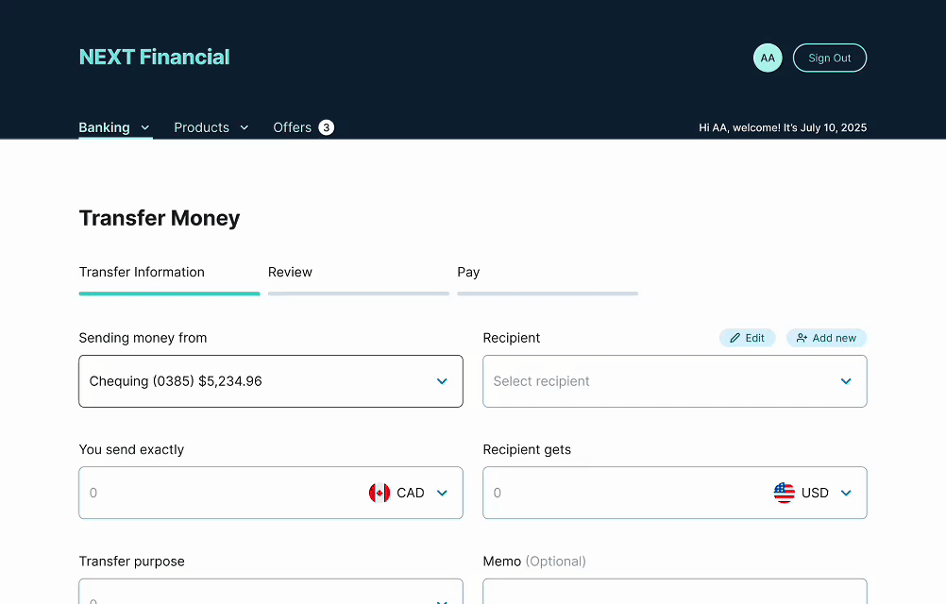Click the NEXT Financial logo
Image resolution: width=946 pixels, height=604 pixels.
(x=155, y=57)
